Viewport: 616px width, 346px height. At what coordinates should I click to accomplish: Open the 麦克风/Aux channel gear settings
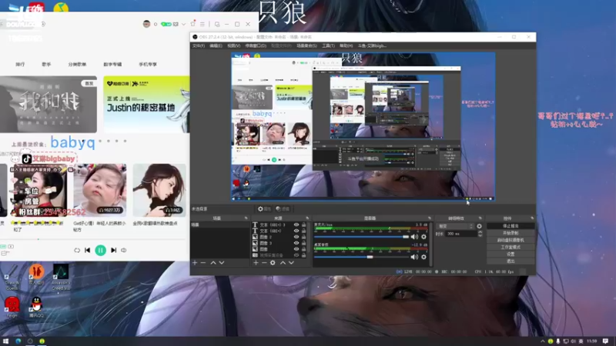pos(423,237)
